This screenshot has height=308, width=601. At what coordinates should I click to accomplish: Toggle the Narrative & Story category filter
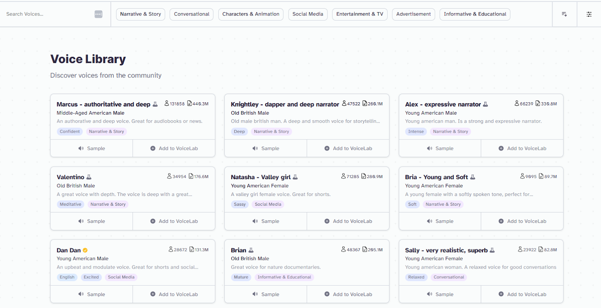(x=140, y=14)
